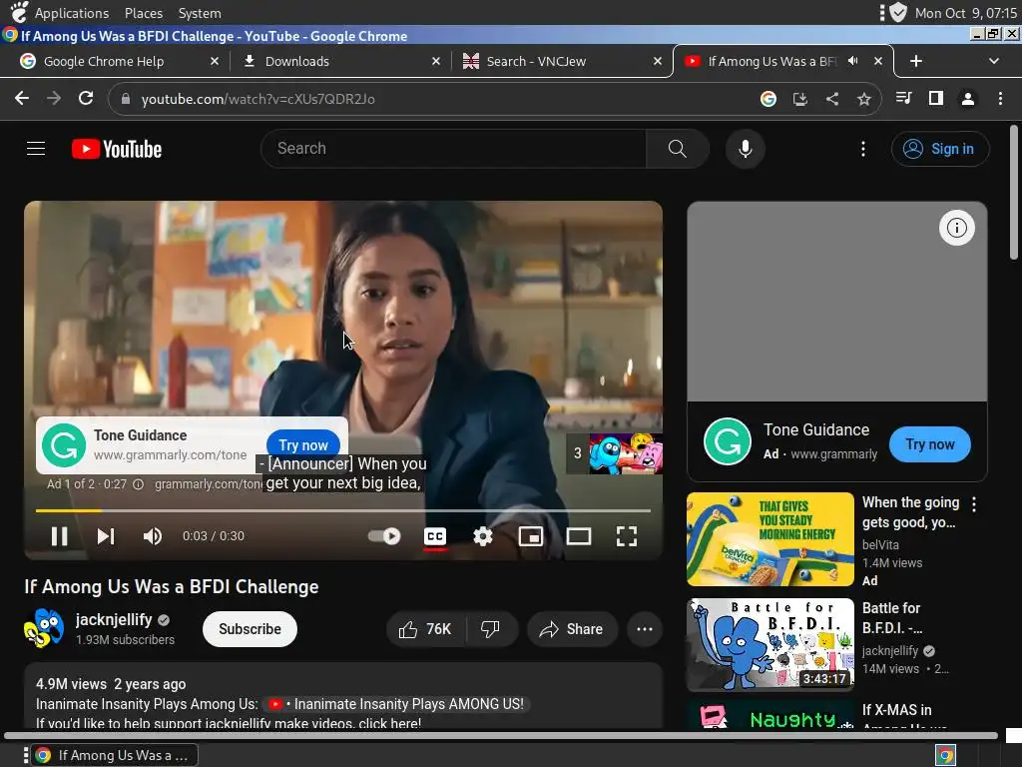Open Chrome side panel
Screen dimensions: 1022x767
936,99
